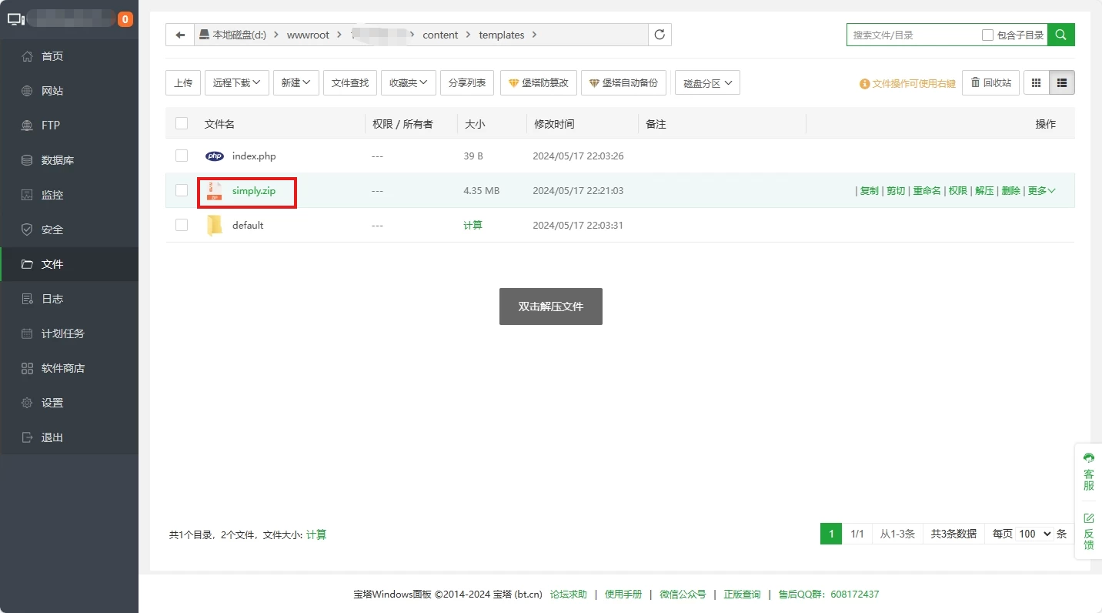The height and width of the screenshot is (613, 1102).
Task: Click the green search magnifier button
Action: click(1061, 35)
